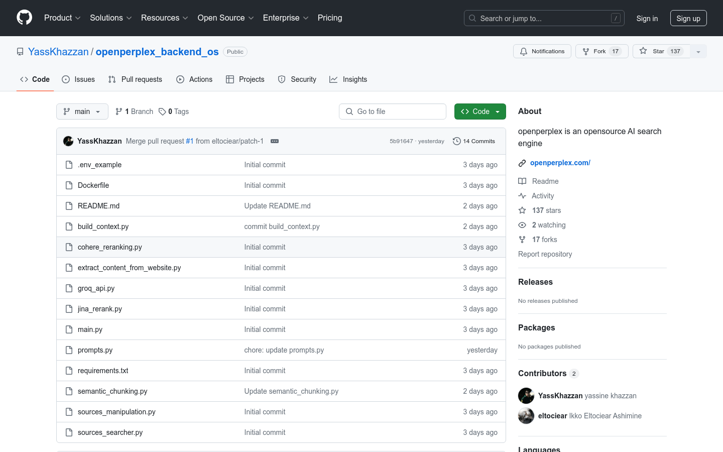This screenshot has width=723, height=452.
Task: Open the Security tab
Action: [297, 79]
